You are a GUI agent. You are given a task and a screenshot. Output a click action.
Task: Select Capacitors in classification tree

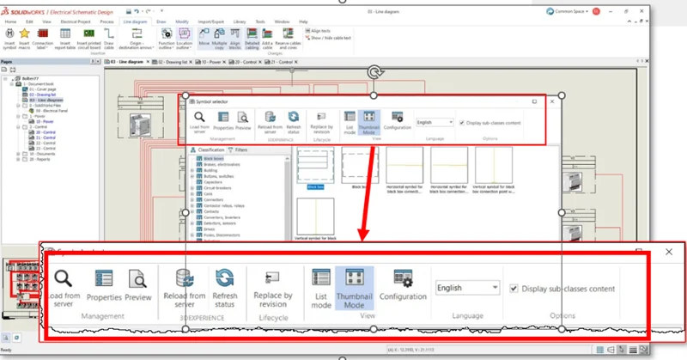(212, 182)
